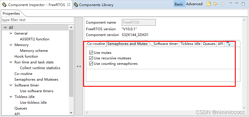Collapse the Tickless idle tree node
The image size is (249, 117).
(11, 97)
